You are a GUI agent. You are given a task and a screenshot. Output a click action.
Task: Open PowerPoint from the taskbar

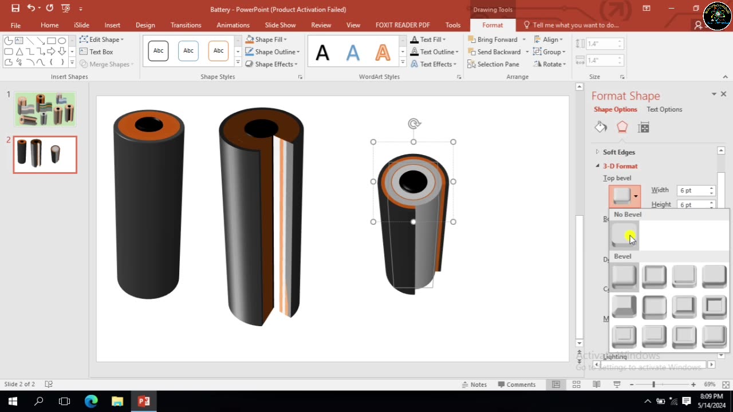click(143, 401)
